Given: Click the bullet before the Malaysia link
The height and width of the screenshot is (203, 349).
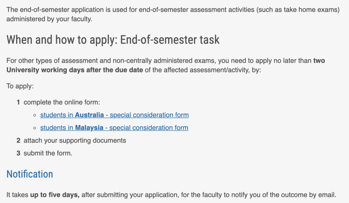Looking at the screenshot, I should 35,128.
